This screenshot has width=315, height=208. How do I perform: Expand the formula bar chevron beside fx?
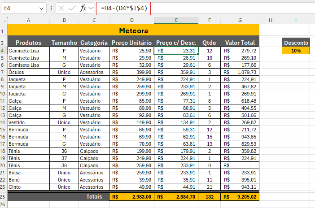tap(91, 9)
